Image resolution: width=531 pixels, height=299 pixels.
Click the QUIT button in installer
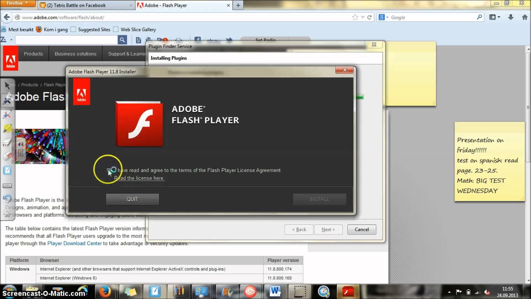132,199
